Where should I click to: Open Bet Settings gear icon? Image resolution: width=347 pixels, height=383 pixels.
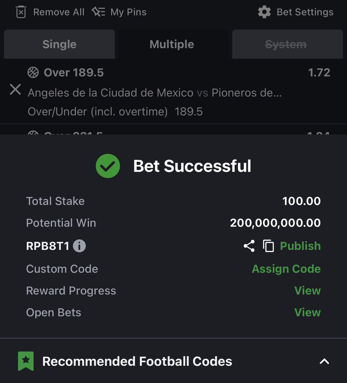pyautogui.click(x=264, y=12)
